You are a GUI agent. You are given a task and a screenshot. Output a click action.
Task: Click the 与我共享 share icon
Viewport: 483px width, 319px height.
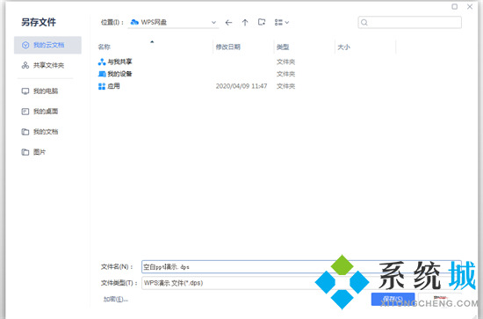(102, 62)
